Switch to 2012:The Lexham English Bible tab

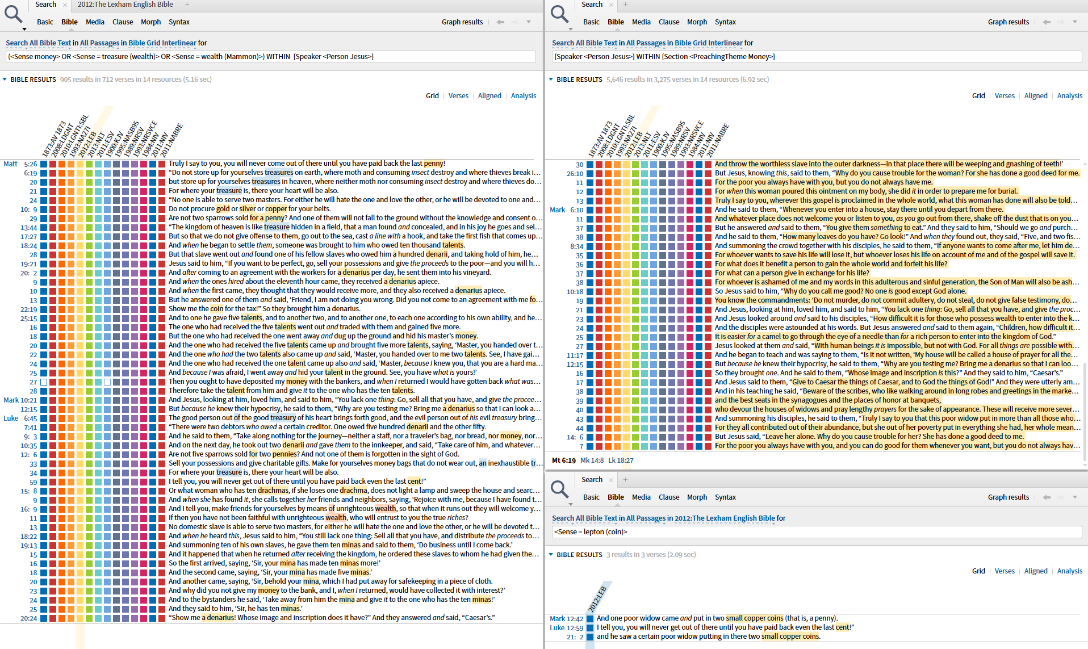click(125, 5)
